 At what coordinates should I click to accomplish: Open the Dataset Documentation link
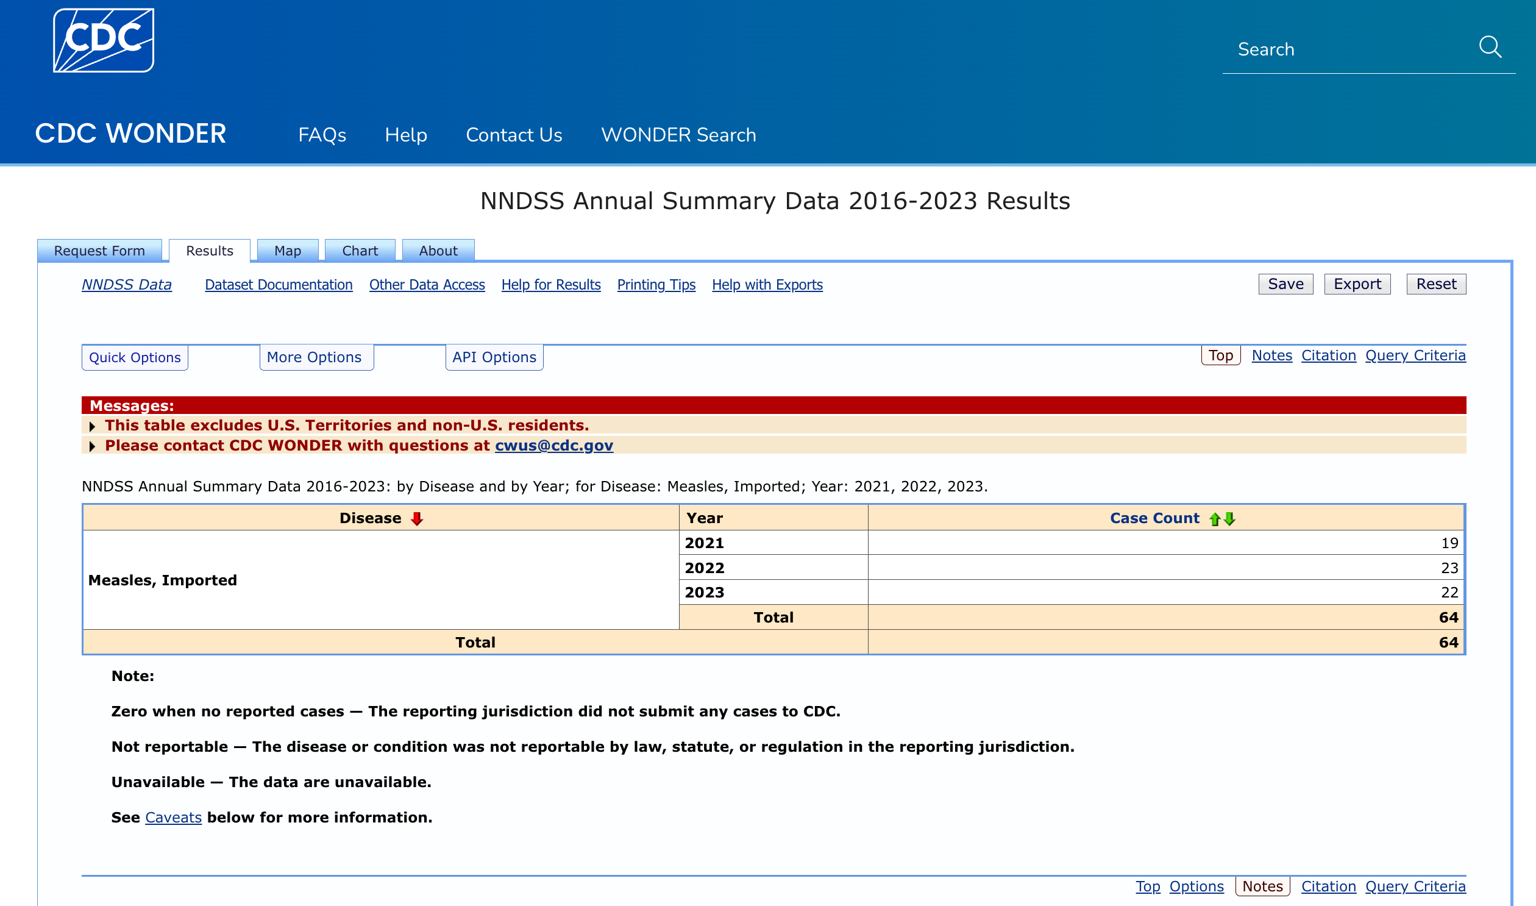pos(279,285)
